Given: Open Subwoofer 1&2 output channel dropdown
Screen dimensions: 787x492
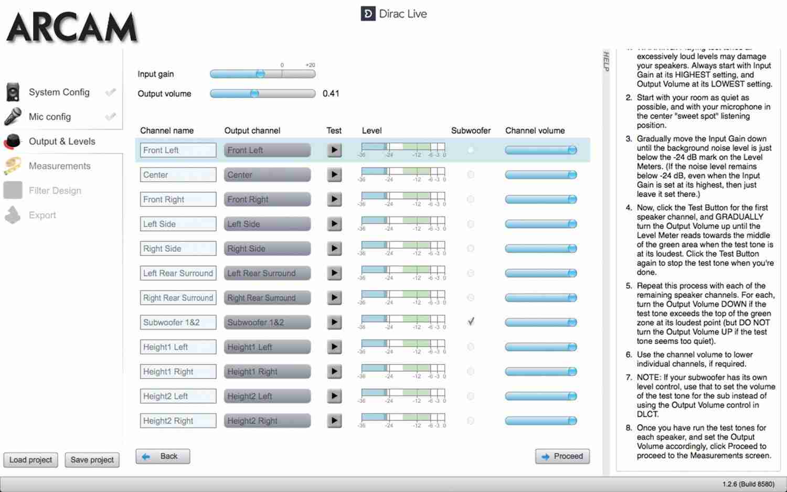Looking at the screenshot, I should pos(267,322).
